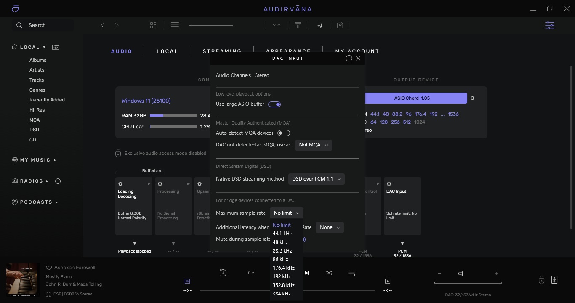Expand PODCASTS section

coord(56,202)
